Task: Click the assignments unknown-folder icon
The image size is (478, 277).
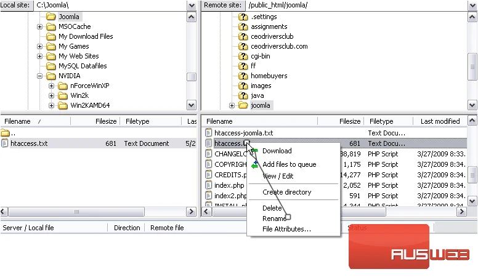Action: coord(243,27)
